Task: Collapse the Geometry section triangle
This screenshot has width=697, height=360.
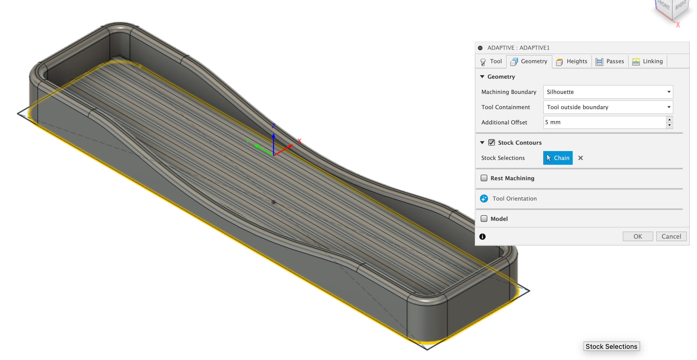Action: (x=482, y=77)
